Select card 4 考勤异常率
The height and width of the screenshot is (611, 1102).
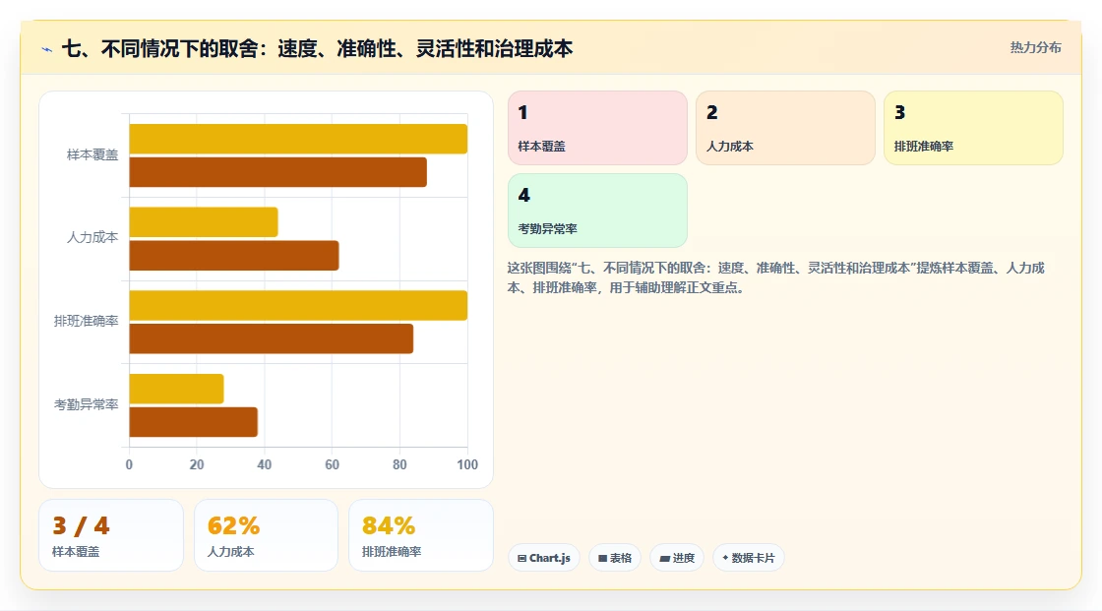click(597, 211)
